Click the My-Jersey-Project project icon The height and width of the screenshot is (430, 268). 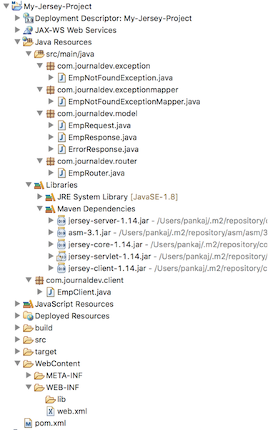click(x=17, y=6)
